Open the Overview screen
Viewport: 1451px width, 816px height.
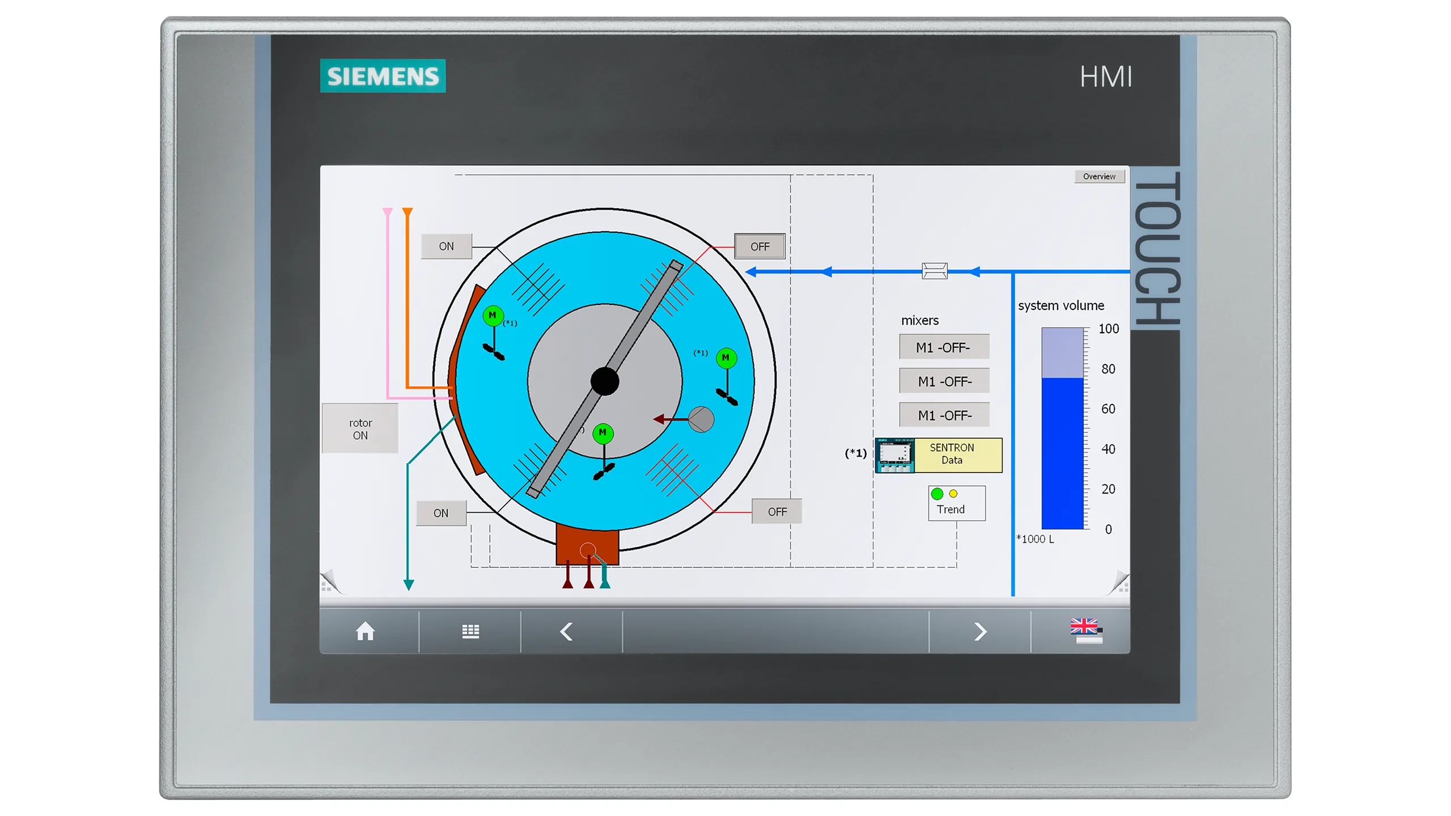click(1099, 176)
